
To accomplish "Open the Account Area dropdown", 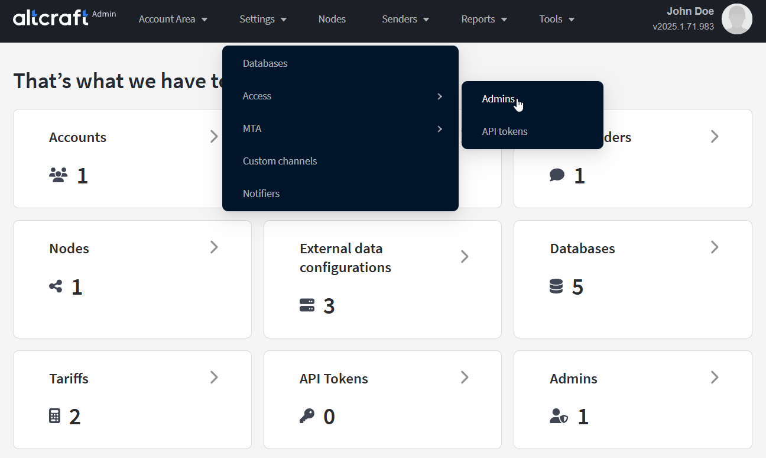I will pyautogui.click(x=173, y=19).
